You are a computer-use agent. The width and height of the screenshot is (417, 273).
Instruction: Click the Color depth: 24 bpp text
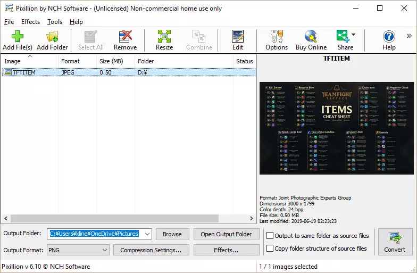[281, 210]
